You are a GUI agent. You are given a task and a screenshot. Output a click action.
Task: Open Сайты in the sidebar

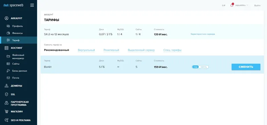tap(16, 64)
